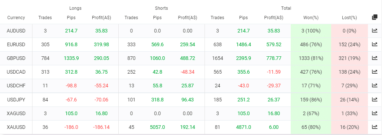Select the GBPUSD currency cell
The image size is (382, 135).
pyautogui.click(x=16, y=58)
